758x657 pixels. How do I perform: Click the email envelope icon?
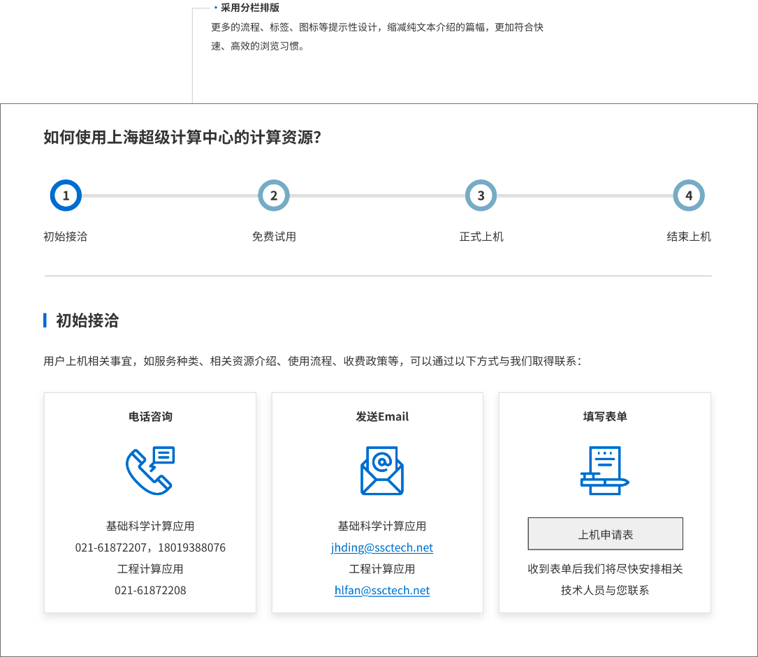point(382,471)
